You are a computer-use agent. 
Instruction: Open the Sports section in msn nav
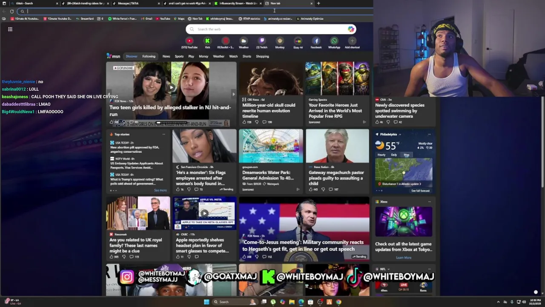(x=179, y=56)
